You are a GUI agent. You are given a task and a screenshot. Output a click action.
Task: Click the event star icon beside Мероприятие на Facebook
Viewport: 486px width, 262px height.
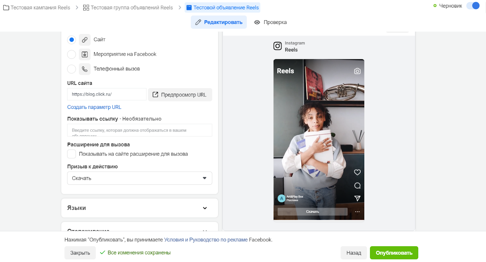point(85,54)
